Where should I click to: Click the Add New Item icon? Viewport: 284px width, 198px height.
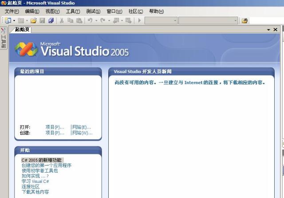tap(21, 20)
